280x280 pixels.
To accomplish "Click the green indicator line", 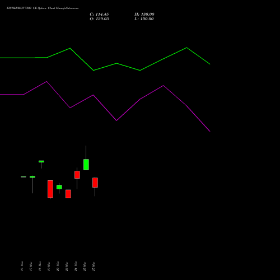I will point(116,63).
